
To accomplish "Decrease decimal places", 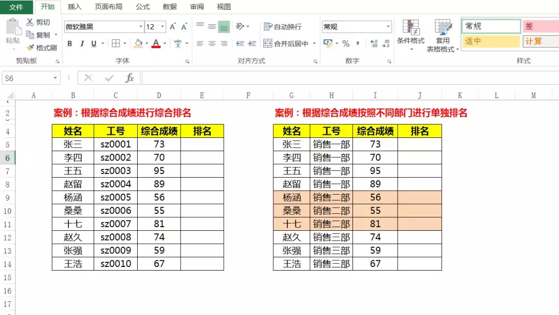I will (x=386, y=43).
